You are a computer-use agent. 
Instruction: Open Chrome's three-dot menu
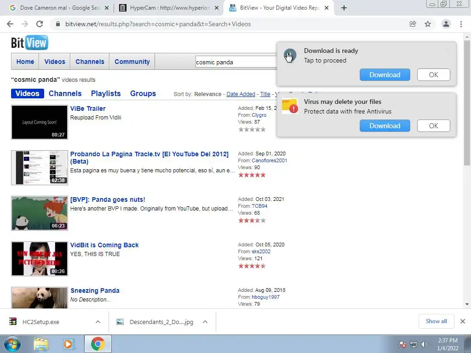point(461,24)
